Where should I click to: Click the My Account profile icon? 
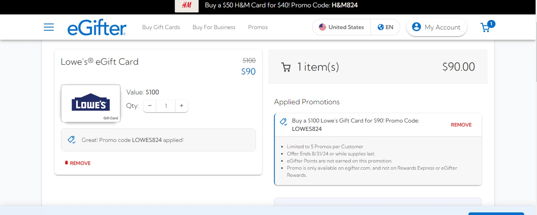tap(416, 27)
